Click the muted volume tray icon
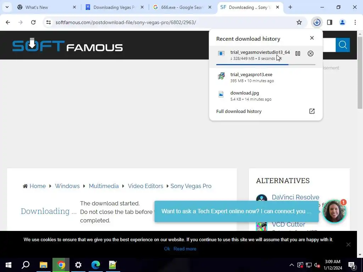The image size is (363, 272). coord(317,265)
